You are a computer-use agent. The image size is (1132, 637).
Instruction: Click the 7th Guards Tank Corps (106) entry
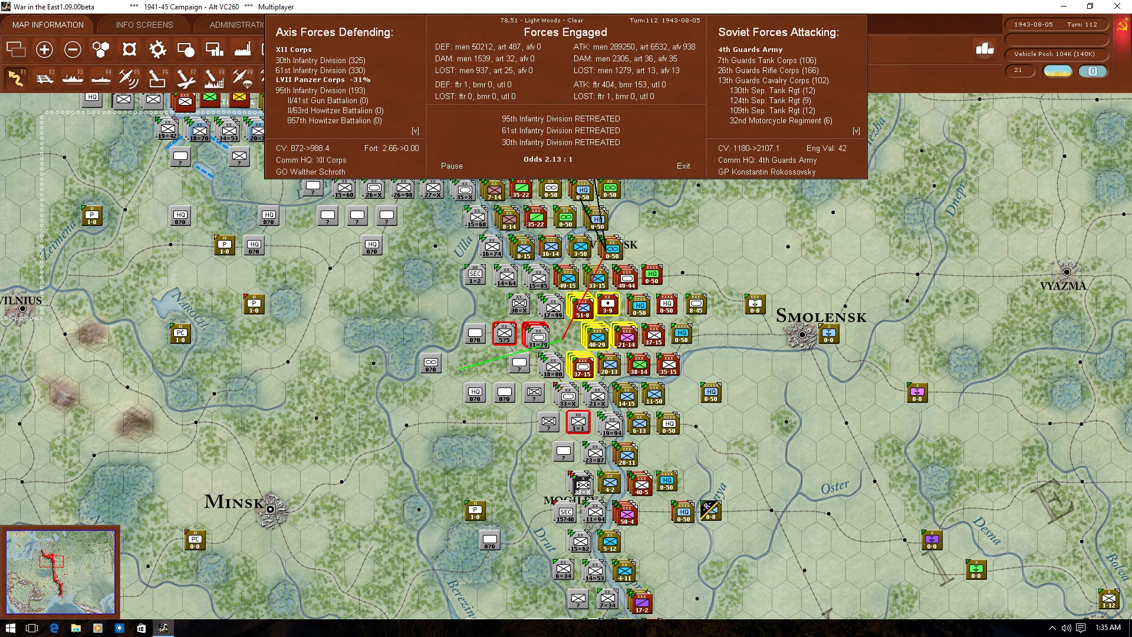pyautogui.click(x=766, y=61)
